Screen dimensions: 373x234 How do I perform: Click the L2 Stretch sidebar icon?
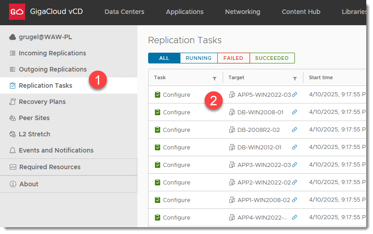[x=13, y=134]
